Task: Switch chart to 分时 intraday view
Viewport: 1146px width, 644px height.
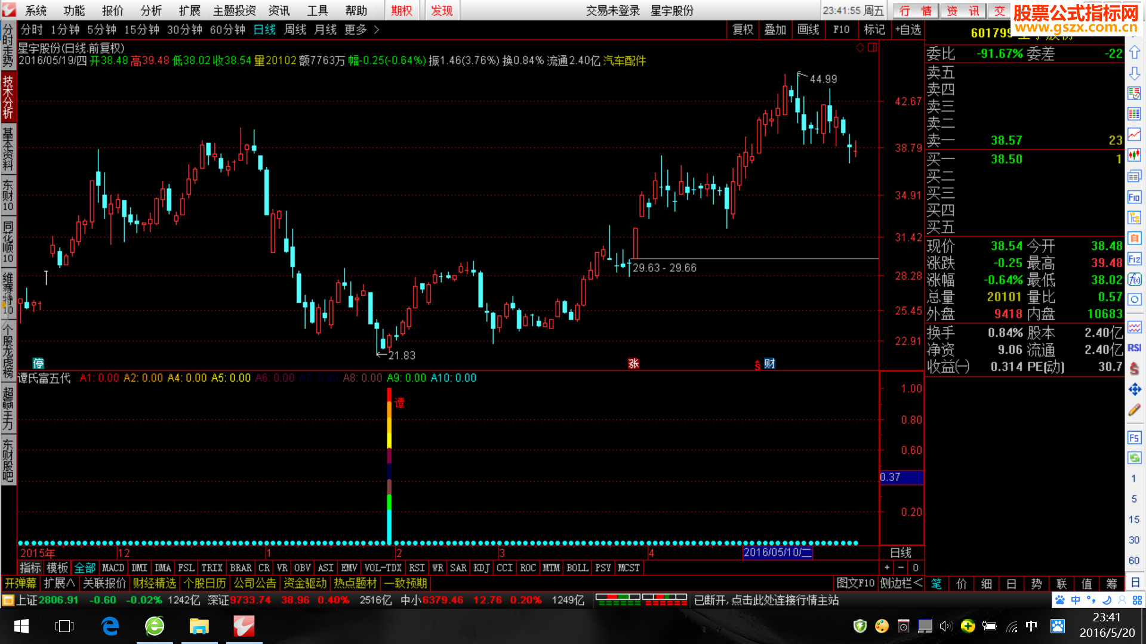Action: (x=32, y=29)
